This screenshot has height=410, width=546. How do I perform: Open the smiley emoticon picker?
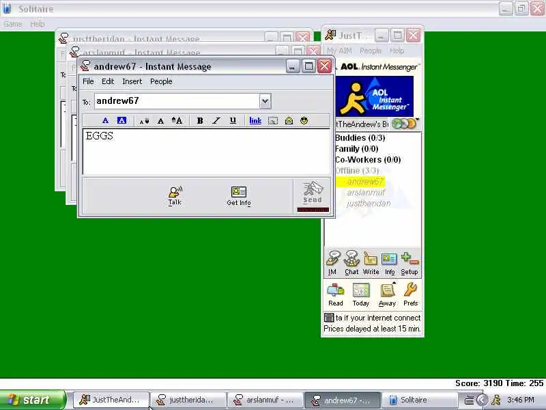(x=304, y=121)
